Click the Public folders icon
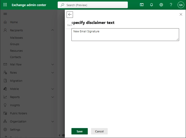The image size is (186, 138). tap(5, 113)
